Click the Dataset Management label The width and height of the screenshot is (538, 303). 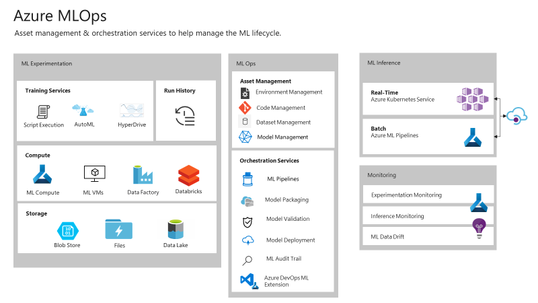(283, 123)
